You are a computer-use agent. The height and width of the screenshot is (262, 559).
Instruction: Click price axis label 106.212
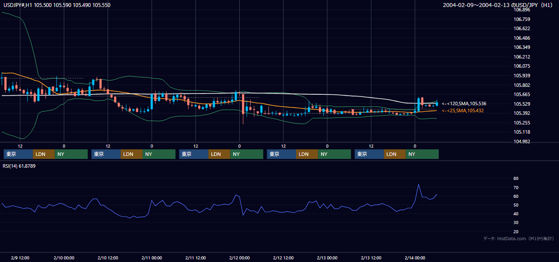pyautogui.click(x=521, y=57)
